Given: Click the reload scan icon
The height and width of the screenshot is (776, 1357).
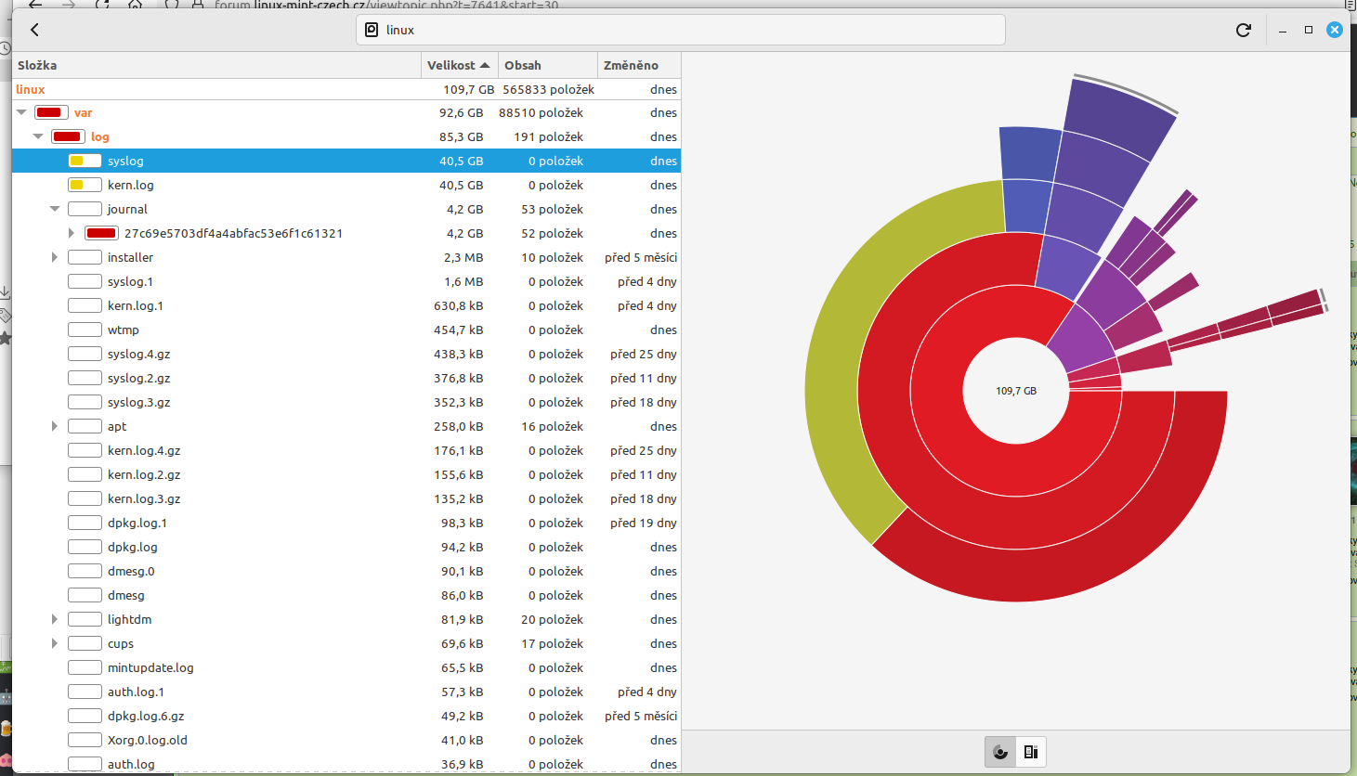Looking at the screenshot, I should click(1243, 30).
